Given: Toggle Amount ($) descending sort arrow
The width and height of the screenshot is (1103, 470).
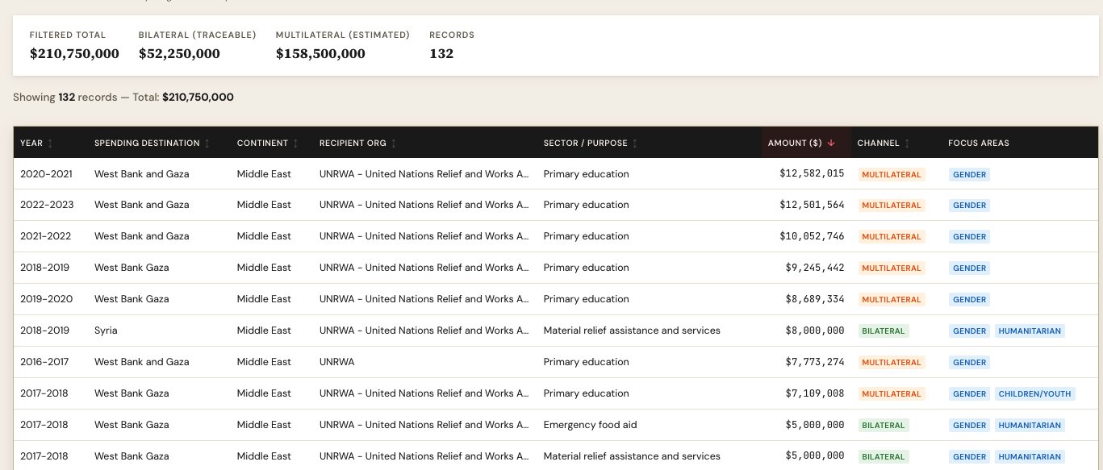Looking at the screenshot, I should coord(831,143).
